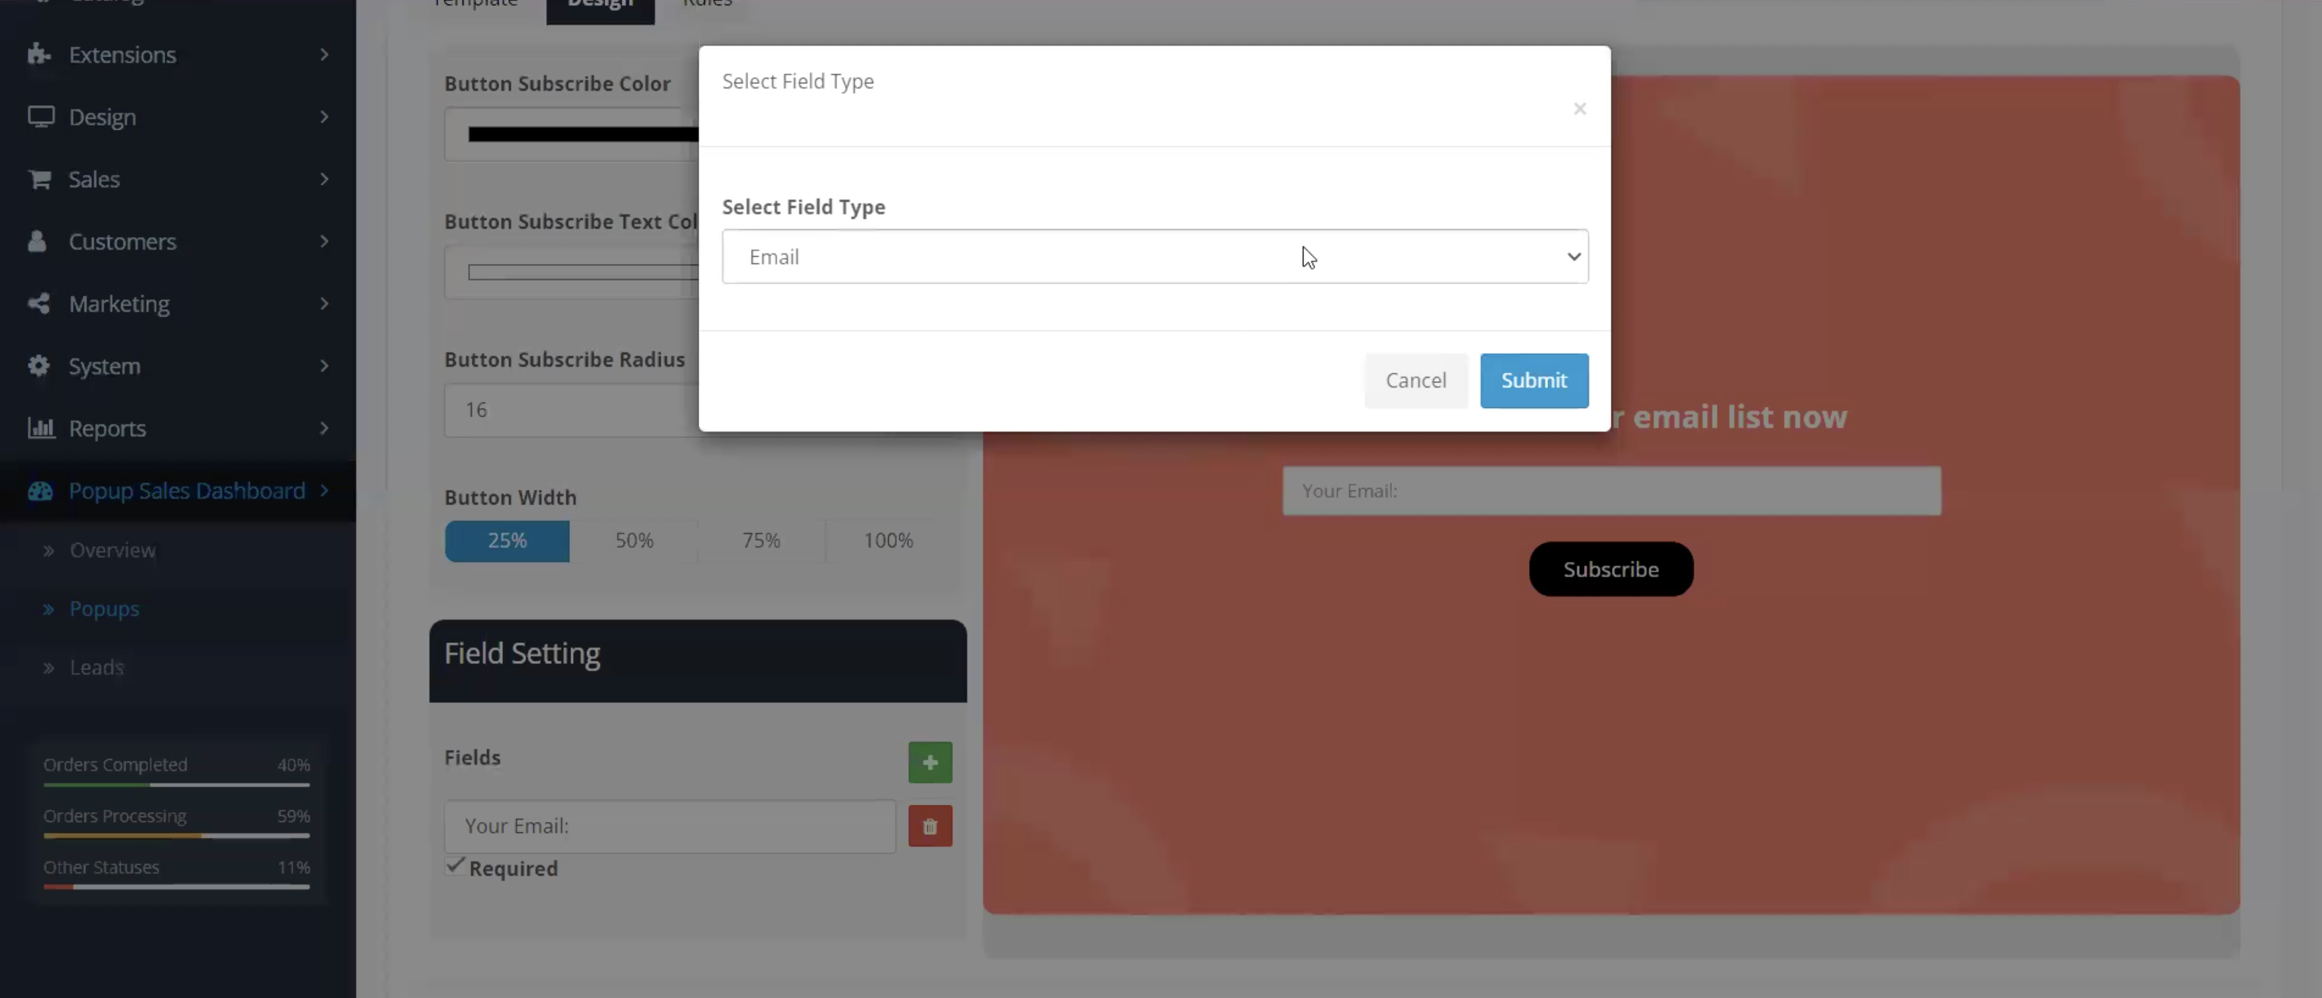Open the Button Subscribe Text Color swatch
The image size is (2322, 998).
(x=583, y=272)
